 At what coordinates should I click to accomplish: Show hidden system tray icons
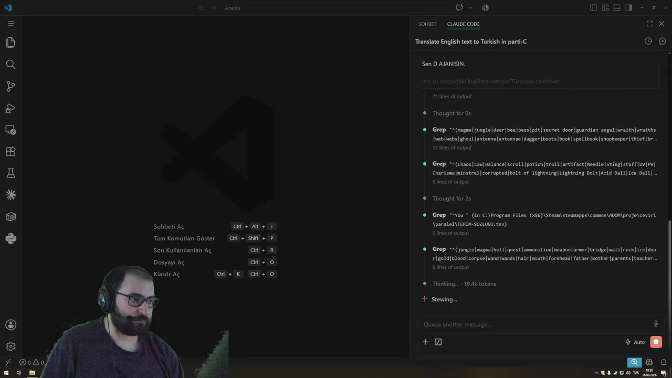[597, 373]
